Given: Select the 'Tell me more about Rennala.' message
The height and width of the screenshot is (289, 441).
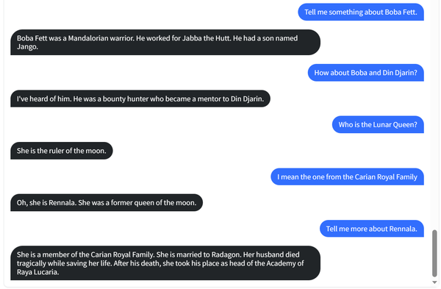Looking at the screenshot, I should pyautogui.click(x=371, y=229).
